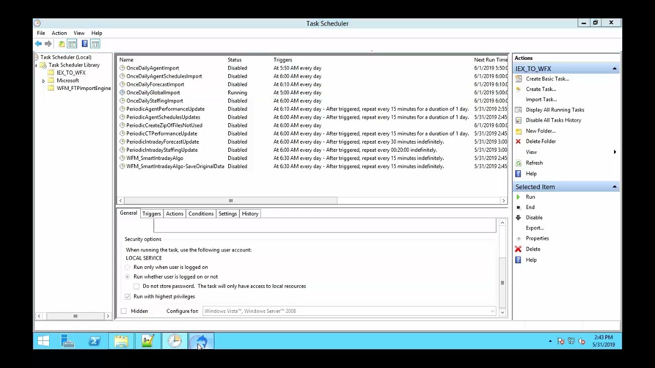Open PowerShell from the taskbar

pos(95,341)
